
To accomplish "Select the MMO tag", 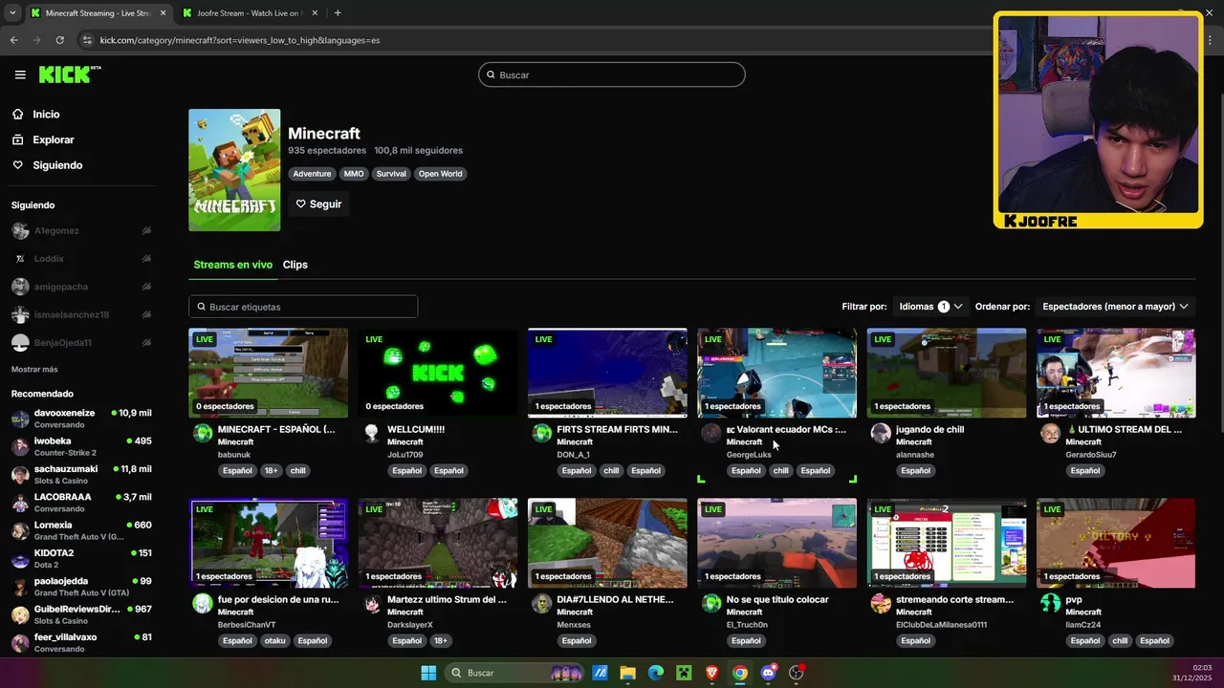I will coord(354,174).
